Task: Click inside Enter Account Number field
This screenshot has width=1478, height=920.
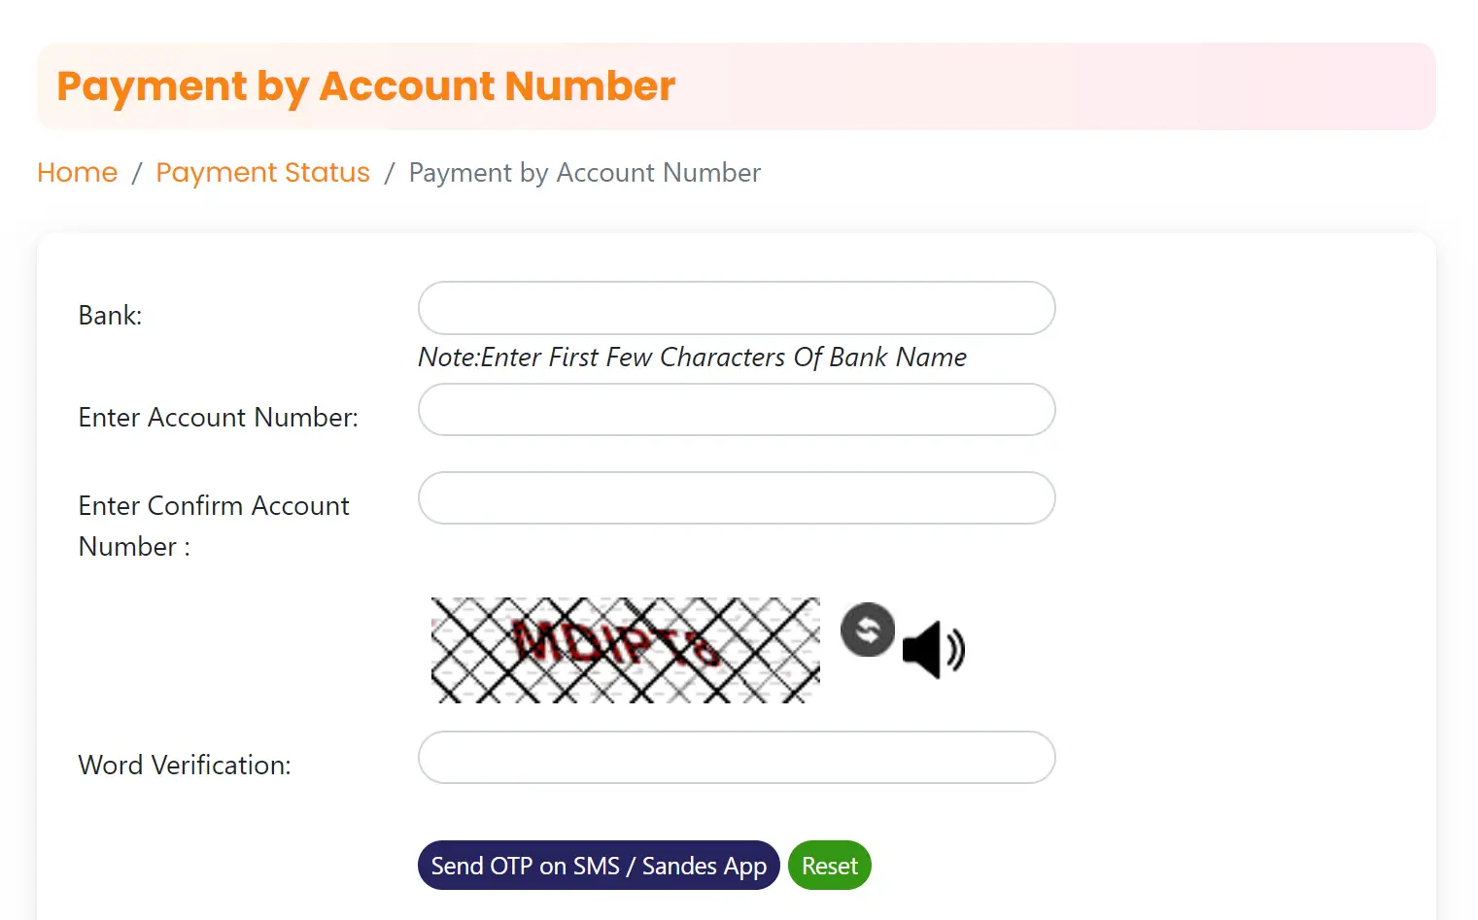Action: point(736,410)
